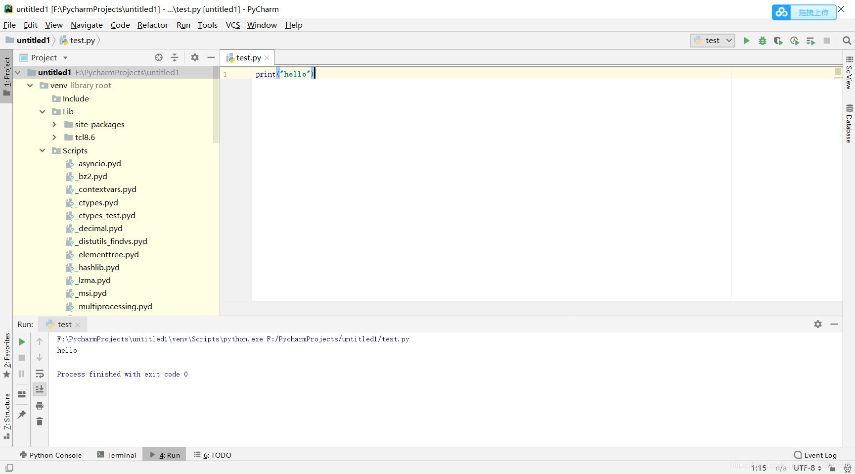Collapse all in Project panel
Viewport: 855px width, 474px height.
pyautogui.click(x=175, y=57)
